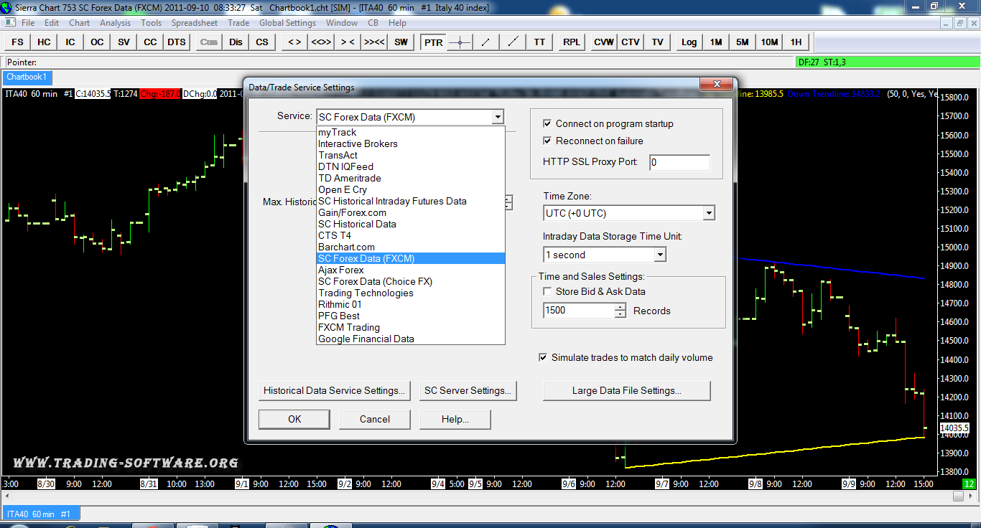Viewport: 981px width, 528px height.
Task: Uncheck Connect on program startup
Action: point(548,123)
